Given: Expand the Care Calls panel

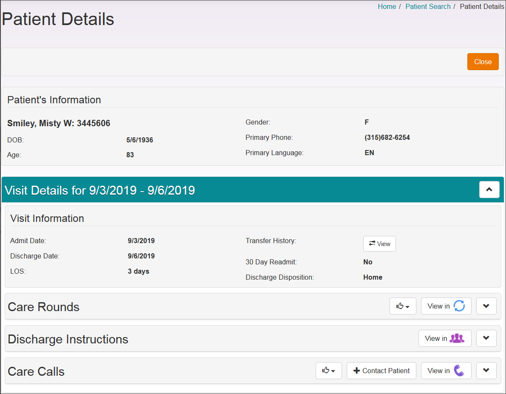Looking at the screenshot, I should pyautogui.click(x=486, y=371).
